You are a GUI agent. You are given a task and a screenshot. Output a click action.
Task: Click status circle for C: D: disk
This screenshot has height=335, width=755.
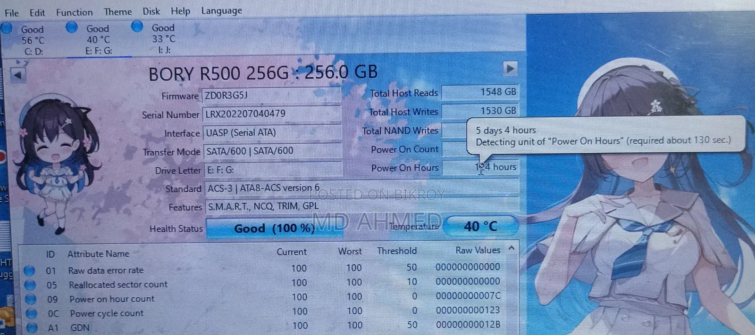7,28
